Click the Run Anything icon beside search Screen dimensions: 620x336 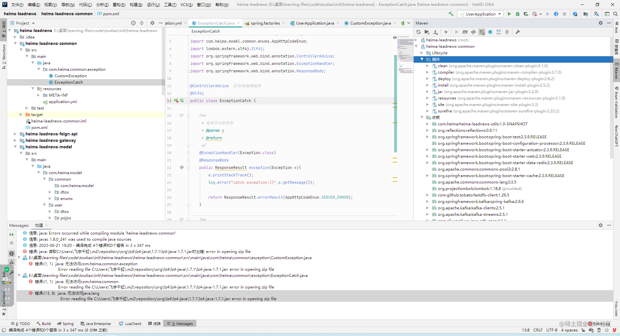pyautogui.click(x=607, y=14)
